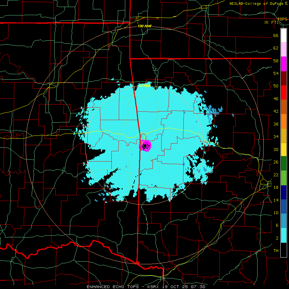Click the '50 NMI' range ring label
Image resolution: width=289 pixels, height=289 pixels.
point(144,86)
